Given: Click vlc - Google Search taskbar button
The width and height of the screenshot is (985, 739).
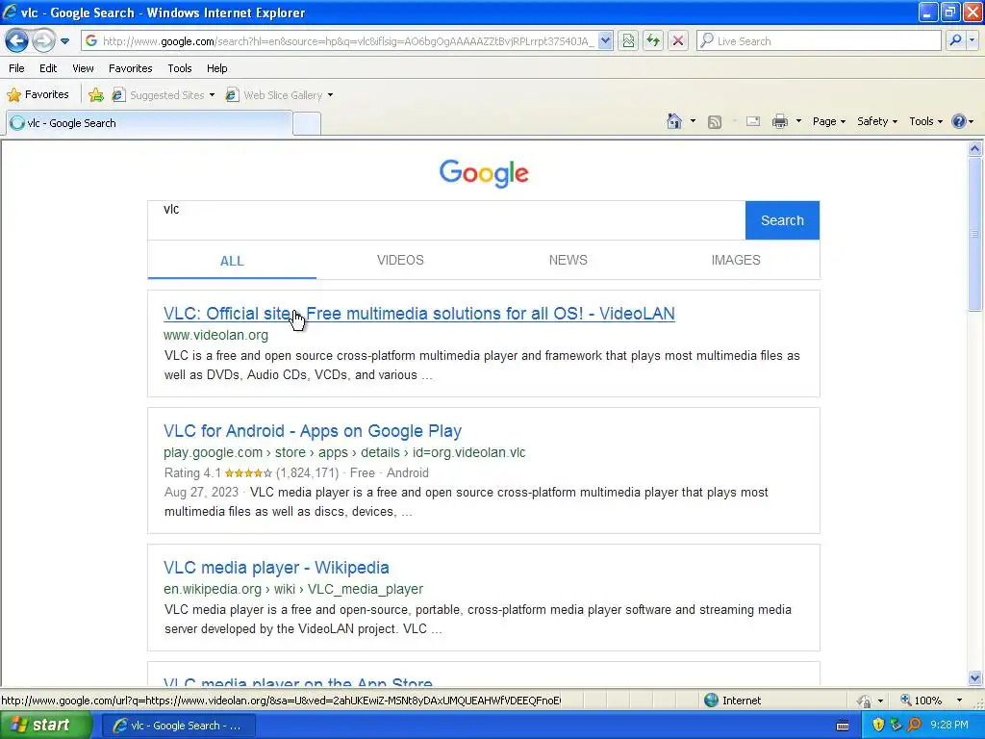Looking at the screenshot, I should (x=179, y=726).
